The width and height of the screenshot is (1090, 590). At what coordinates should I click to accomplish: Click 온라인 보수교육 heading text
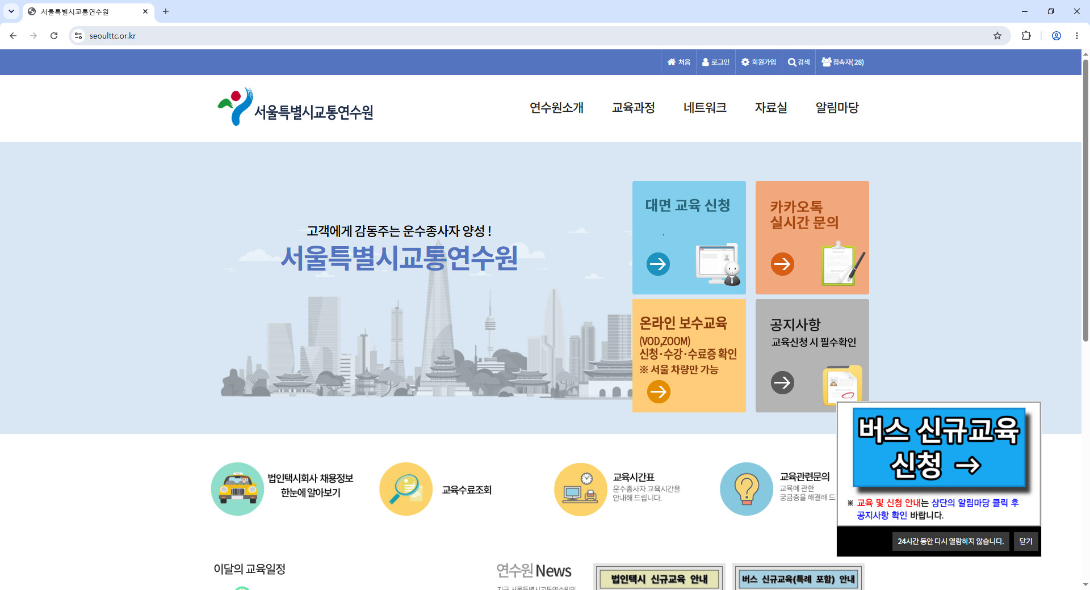point(683,323)
